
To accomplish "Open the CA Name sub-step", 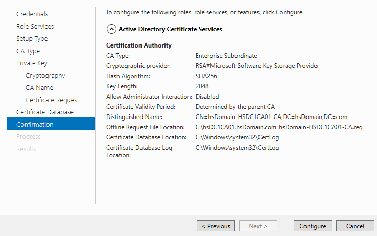I will pyautogui.click(x=39, y=88).
